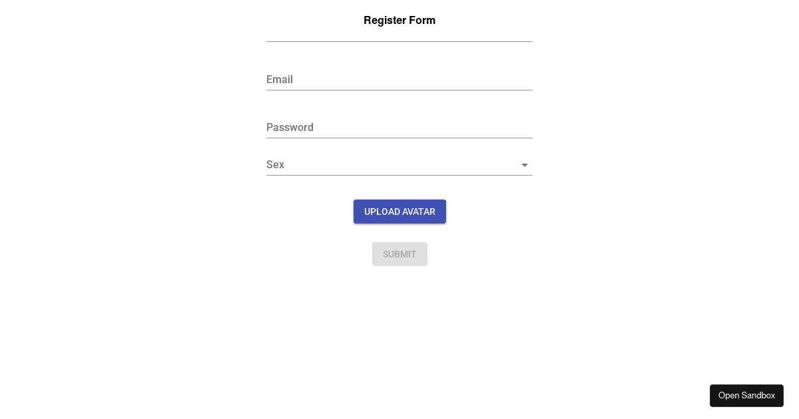Click the Password field underline
The image size is (799, 419).
400,136
